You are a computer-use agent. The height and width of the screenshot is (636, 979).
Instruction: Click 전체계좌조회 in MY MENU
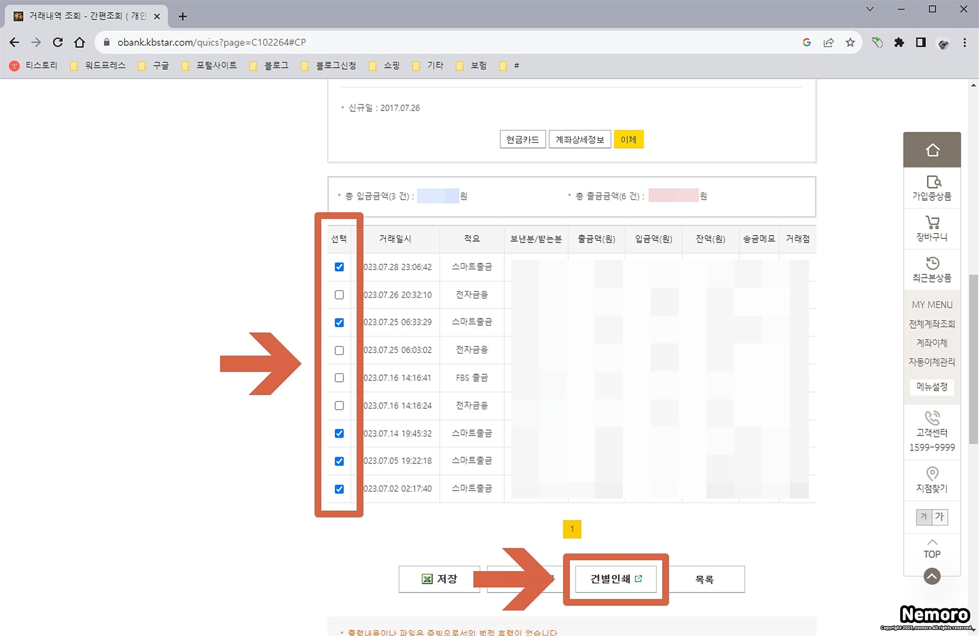point(932,324)
